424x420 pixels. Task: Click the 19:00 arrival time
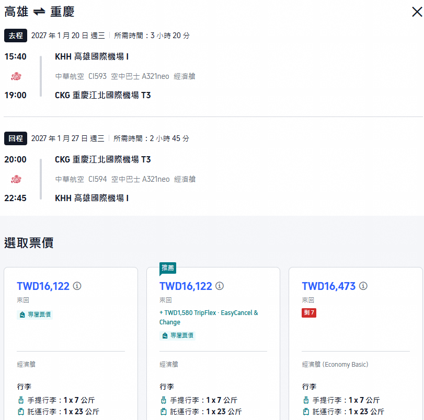tap(15, 95)
